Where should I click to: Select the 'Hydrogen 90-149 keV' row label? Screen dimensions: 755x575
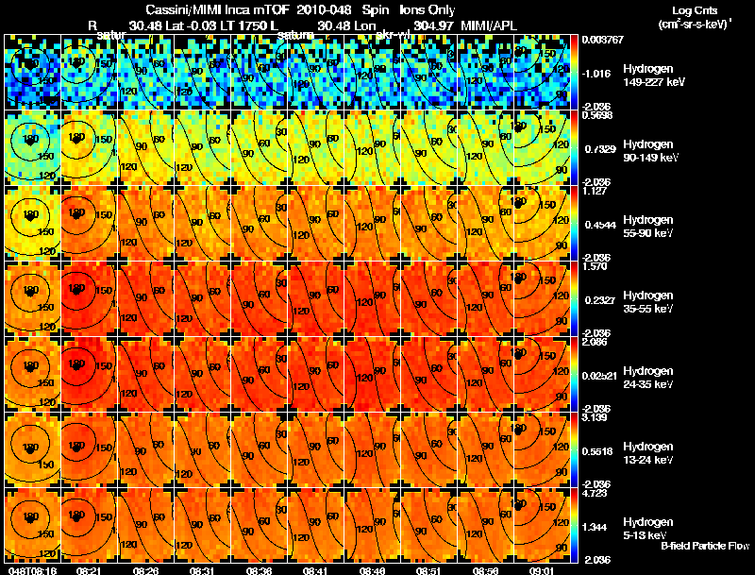(x=651, y=151)
